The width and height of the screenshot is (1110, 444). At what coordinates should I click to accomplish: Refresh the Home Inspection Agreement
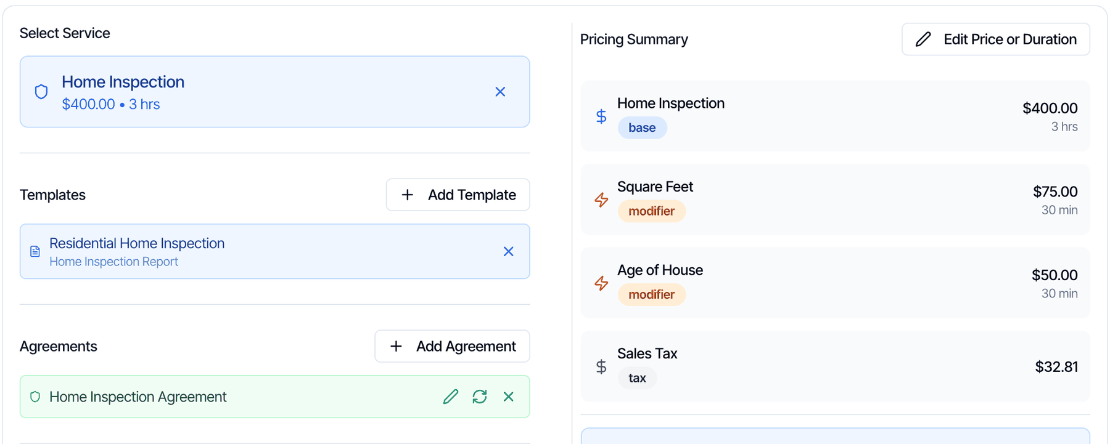click(480, 397)
